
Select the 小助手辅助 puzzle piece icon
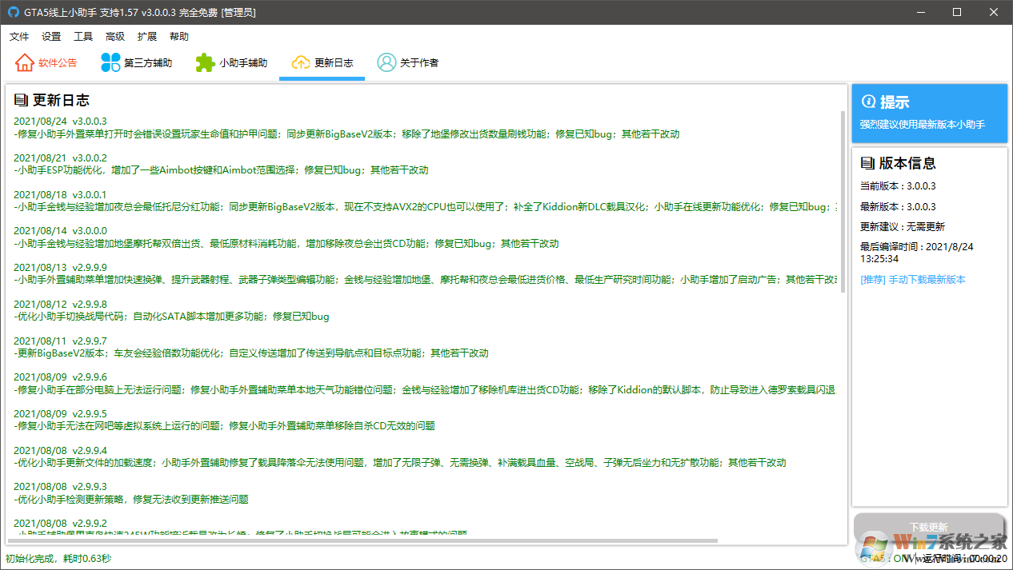pyautogui.click(x=206, y=62)
